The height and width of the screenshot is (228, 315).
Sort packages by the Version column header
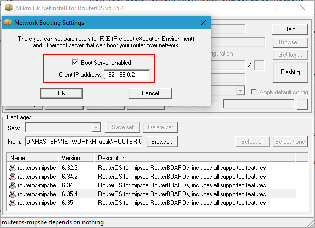pyautogui.click(x=76, y=158)
